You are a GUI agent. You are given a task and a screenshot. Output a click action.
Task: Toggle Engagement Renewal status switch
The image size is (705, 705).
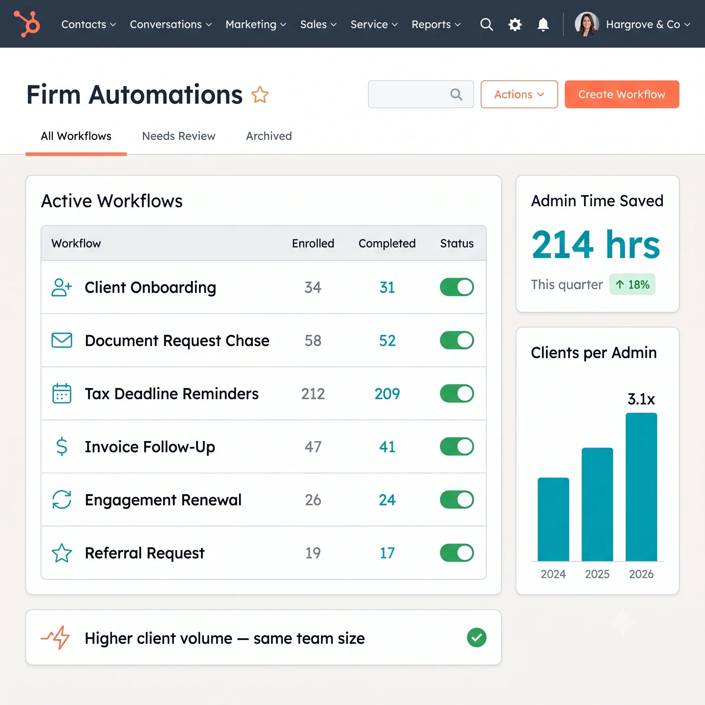click(x=456, y=499)
